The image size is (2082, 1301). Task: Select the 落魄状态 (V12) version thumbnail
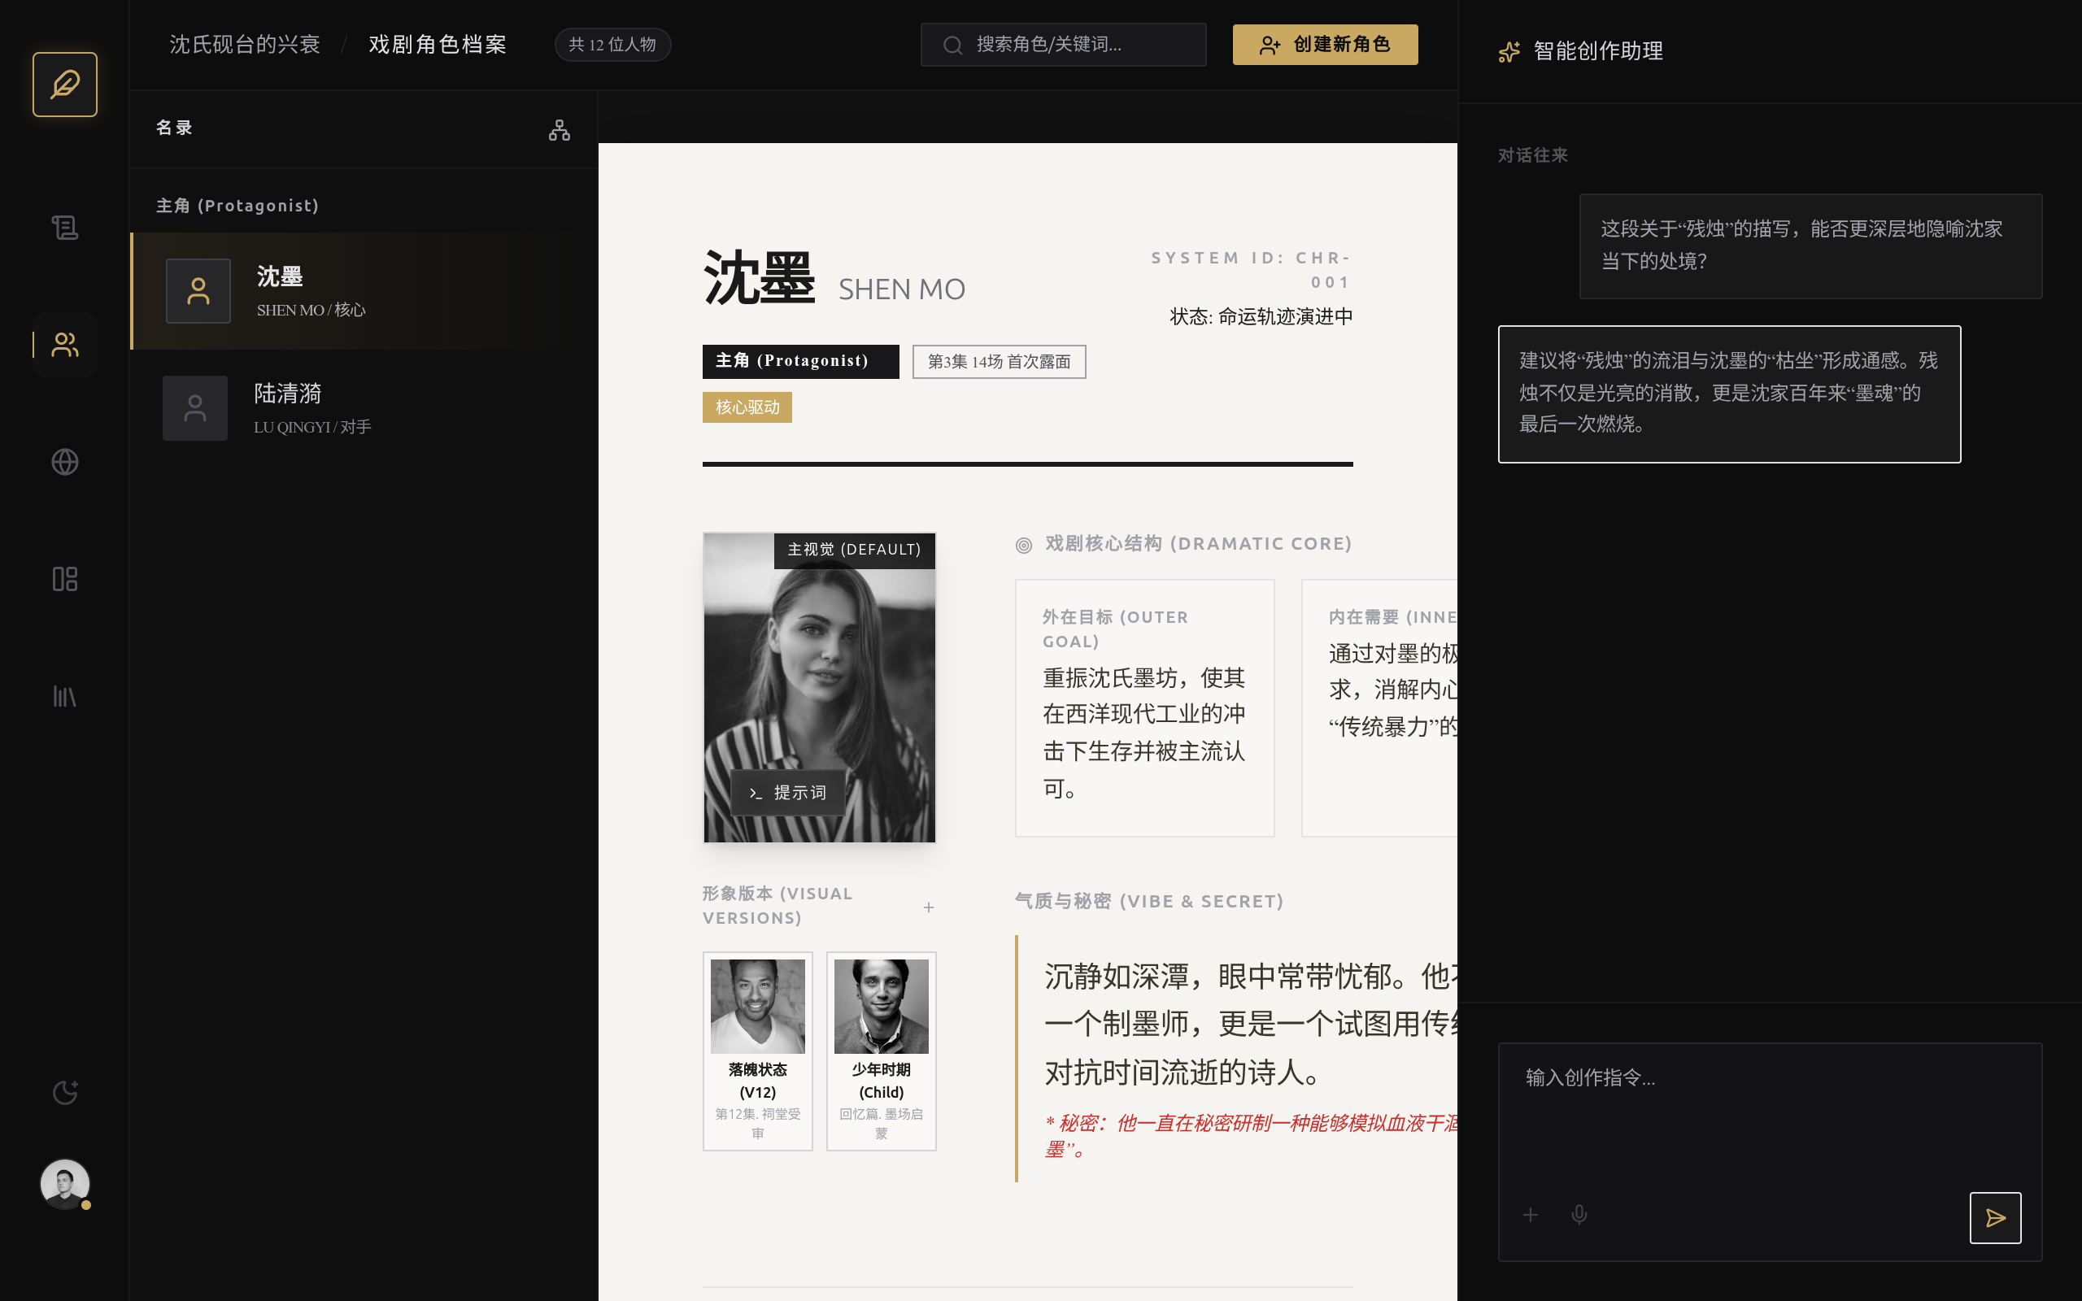point(757,1050)
